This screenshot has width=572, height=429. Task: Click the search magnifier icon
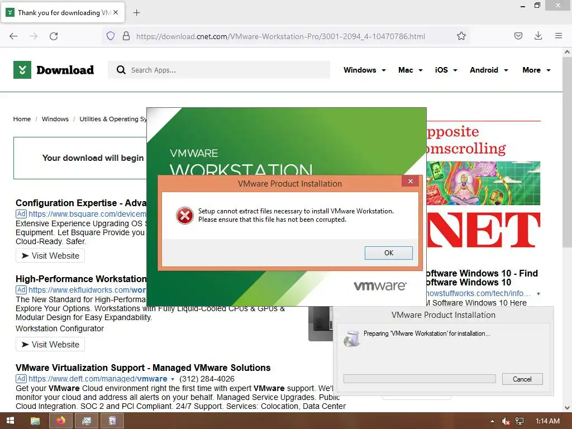pos(121,70)
